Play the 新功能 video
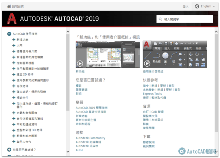The height and width of the screenshot is (158, 220). pyautogui.click(x=80, y=64)
